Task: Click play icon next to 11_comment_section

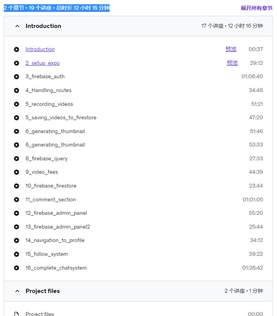Action: 17,199
